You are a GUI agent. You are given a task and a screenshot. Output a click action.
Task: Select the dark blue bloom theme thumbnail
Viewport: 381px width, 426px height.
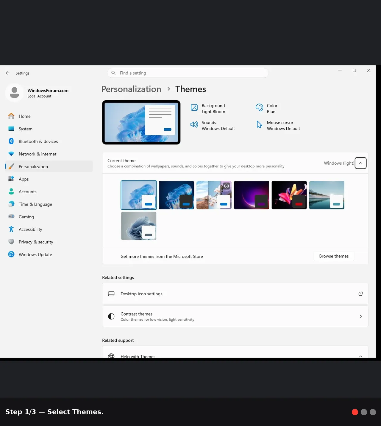click(176, 195)
